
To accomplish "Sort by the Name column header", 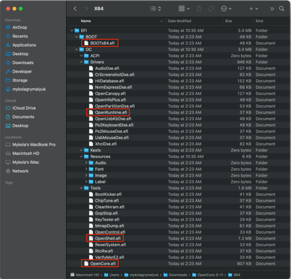I will (86, 21).
